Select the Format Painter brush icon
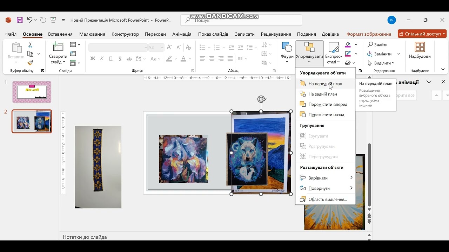The image size is (449, 252). pyautogui.click(x=30, y=63)
